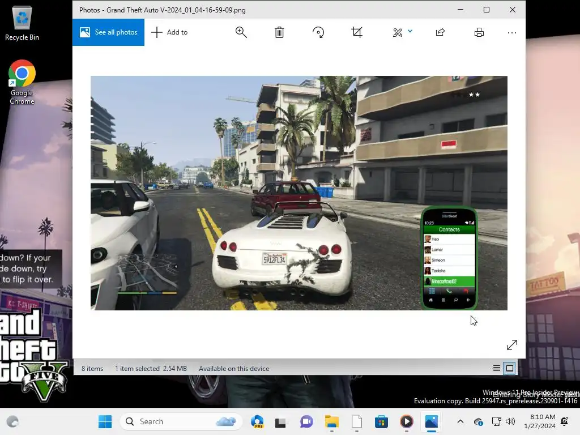Enter full screen with the diagonal arrows icon
The image size is (580, 435).
coord(512,345)
